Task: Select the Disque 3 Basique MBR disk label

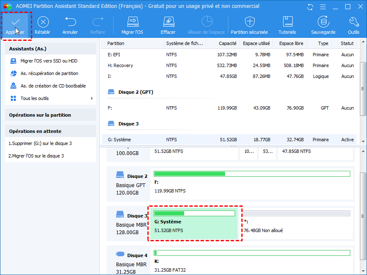Action: pos(128,224)
